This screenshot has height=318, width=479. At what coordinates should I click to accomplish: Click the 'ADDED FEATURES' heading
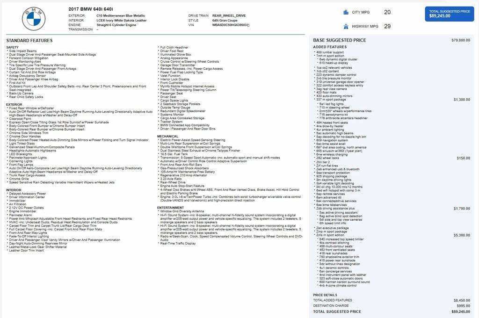[330, 47]
